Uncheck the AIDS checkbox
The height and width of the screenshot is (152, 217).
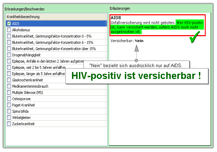pos(9,24)
